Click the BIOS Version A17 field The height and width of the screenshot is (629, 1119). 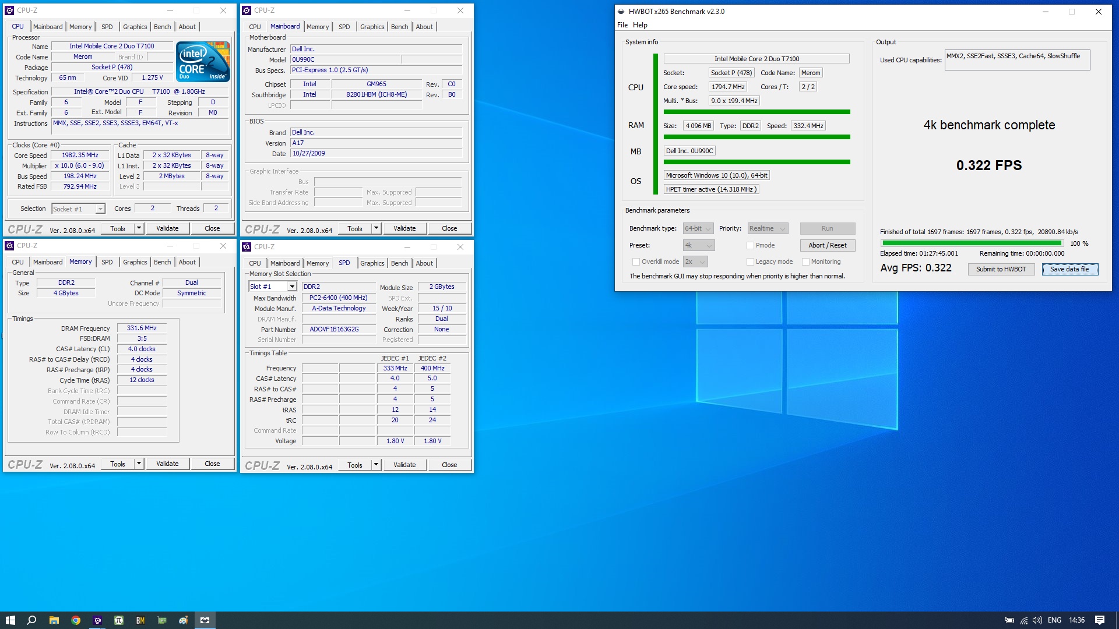376,143
